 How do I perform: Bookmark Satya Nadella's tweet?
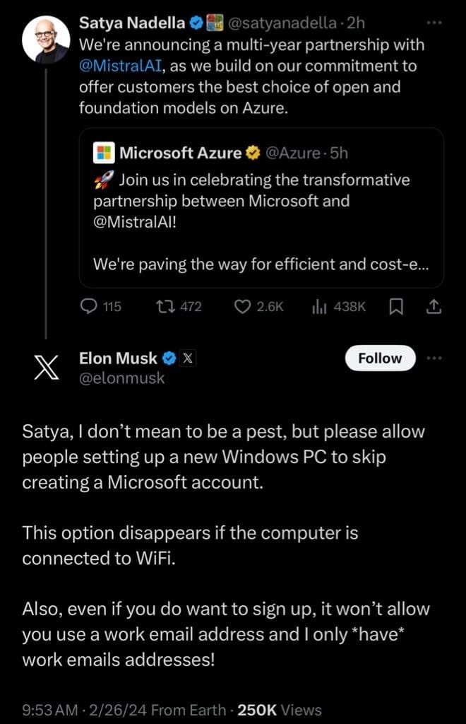click(x=397, y=307)
